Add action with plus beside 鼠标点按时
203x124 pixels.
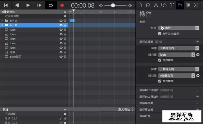point(198,42)
